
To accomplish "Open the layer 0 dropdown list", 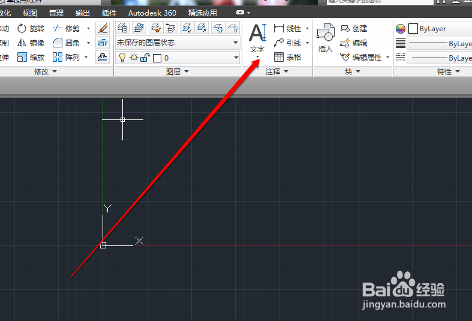I will click(178, 58).
